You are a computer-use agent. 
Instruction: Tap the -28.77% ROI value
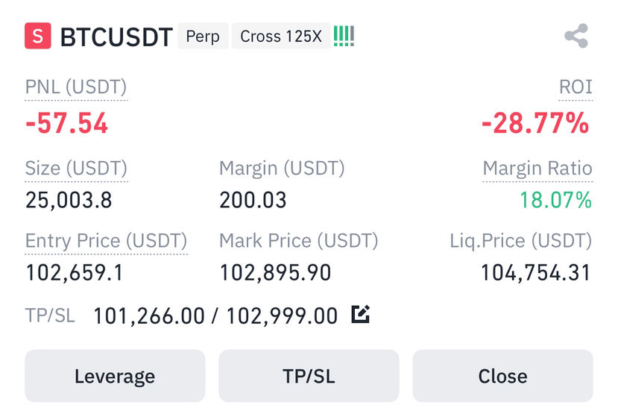[x=536, y=123]
